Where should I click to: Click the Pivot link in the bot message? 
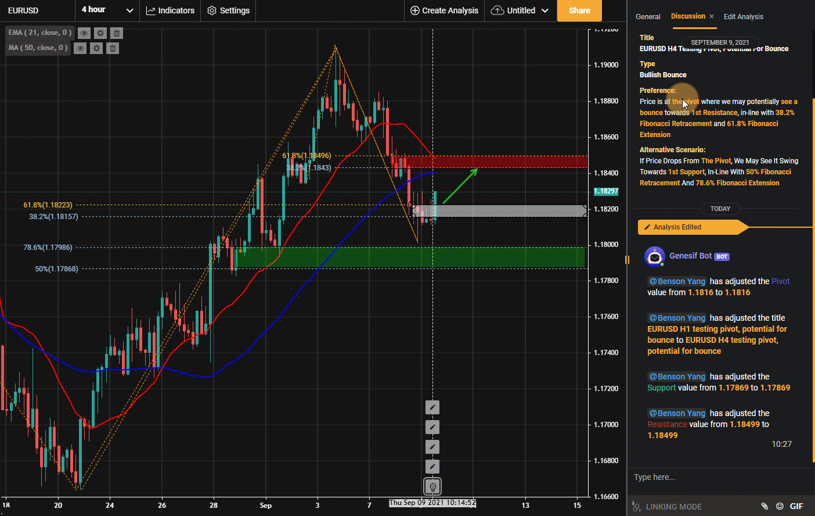[x=781, y=281]
